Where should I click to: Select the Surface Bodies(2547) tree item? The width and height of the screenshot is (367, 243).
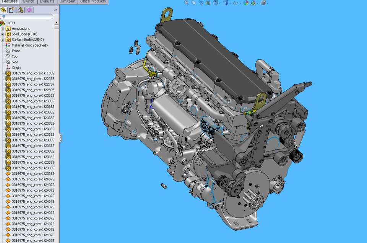click(28, 40)
